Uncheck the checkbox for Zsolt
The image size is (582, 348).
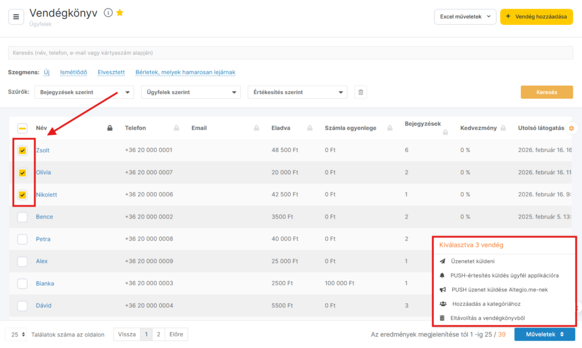pos(22,150)
